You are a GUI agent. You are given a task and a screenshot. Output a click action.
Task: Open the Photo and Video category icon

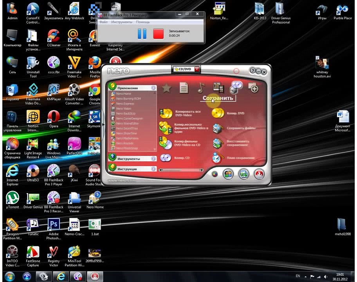coord(218,87)
